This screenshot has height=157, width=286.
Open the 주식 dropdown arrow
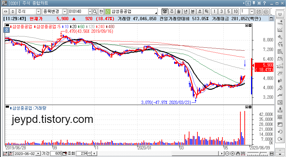coord(39,12)
